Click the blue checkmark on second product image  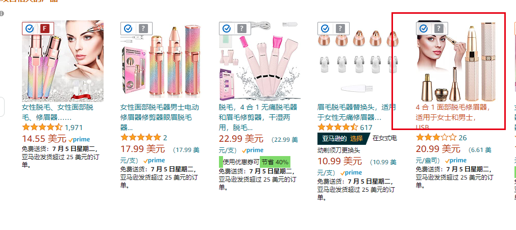[128, 29]
